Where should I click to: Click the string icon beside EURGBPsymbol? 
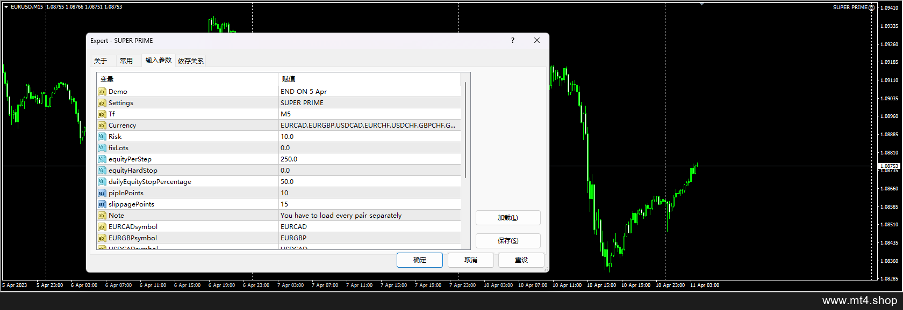102,238
